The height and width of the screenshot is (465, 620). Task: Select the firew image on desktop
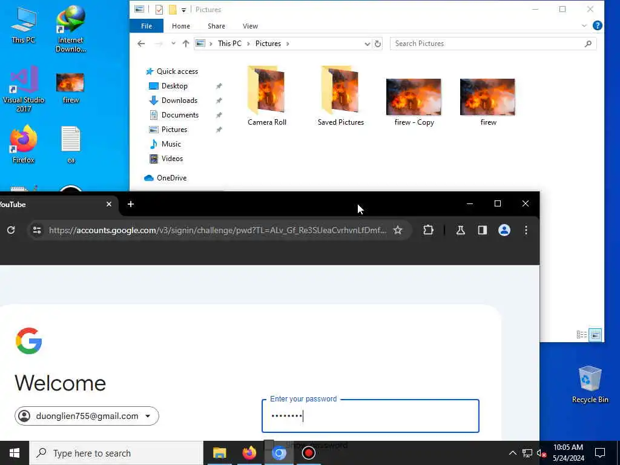click(70, 88)
